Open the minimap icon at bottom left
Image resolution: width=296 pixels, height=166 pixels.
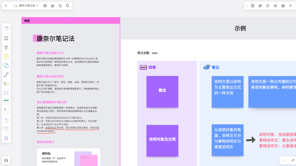click(6, 161)
